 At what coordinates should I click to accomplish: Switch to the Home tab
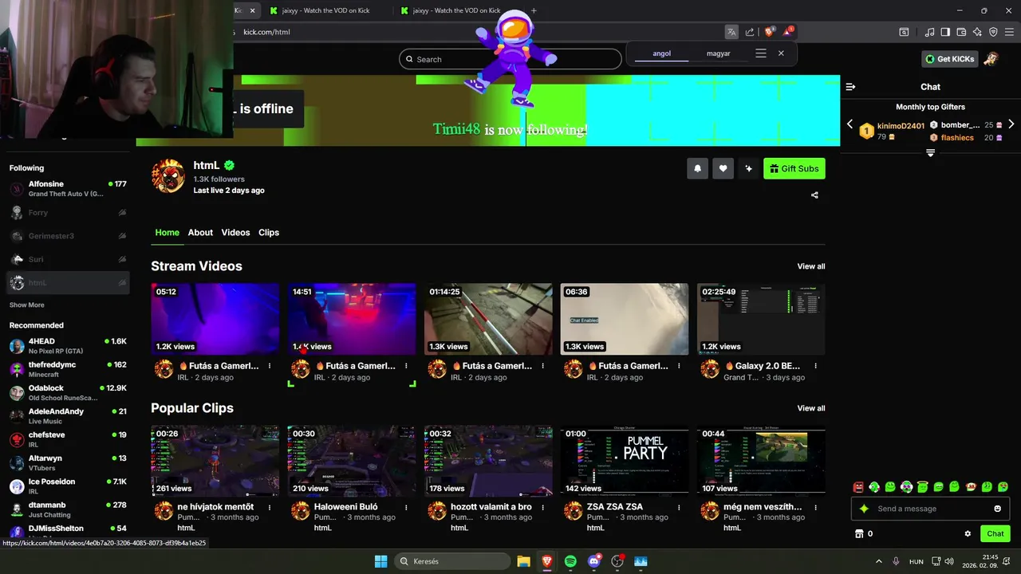(167, 233)
